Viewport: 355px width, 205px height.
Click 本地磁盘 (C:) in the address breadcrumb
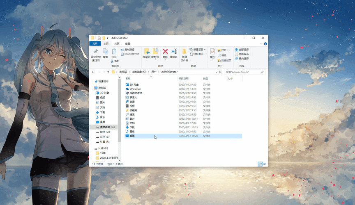139,72
